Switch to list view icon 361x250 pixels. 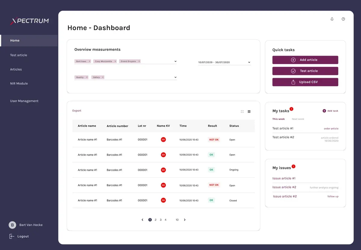(x=249, y=111)
